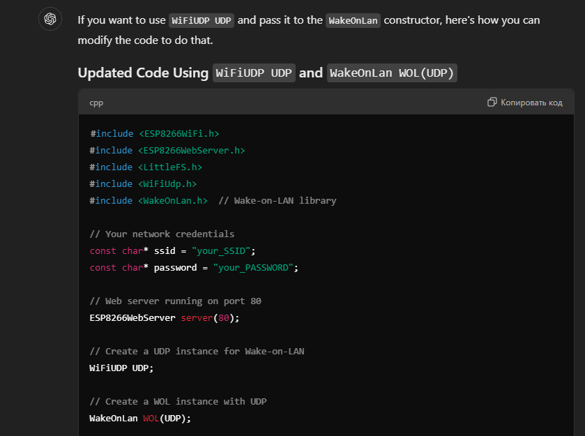Viewport: 585px width, 436px height.
Task: Click the "WakeOnLan WOL(UDP);" code line
Action: (x=139, y=418)
